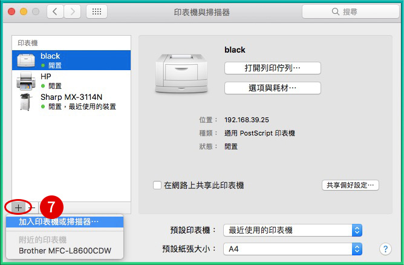Click the minus remove printer button
The width and height of the screenshot is (404, 265).
pos(32,208)
